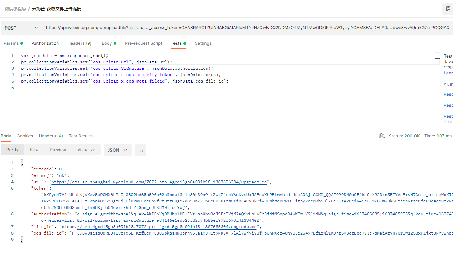This screenshot has height=263, width=453.
Task: Click the cos_upload_x-cos-meta-fileid script line
Action: 125,81
